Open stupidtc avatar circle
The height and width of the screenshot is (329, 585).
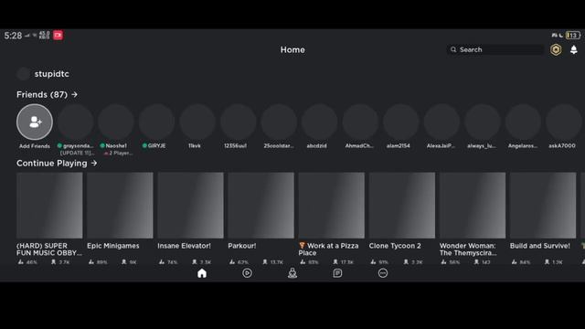pyautogui.click(x=23, y=74)
